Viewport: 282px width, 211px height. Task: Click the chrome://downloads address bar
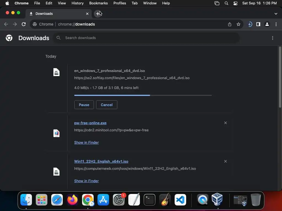(137, 24)
